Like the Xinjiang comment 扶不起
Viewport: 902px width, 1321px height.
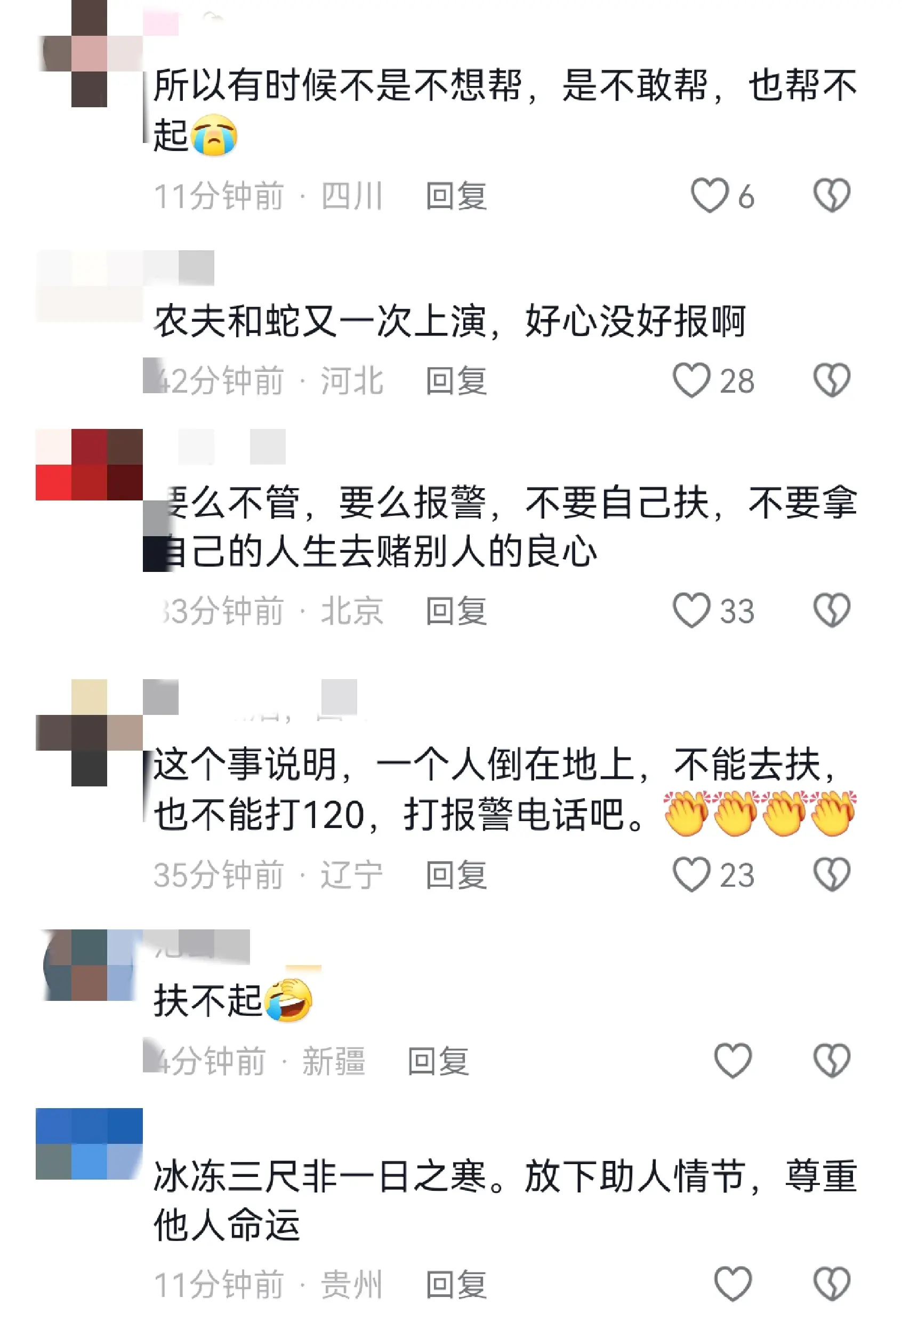(732, 1061)
